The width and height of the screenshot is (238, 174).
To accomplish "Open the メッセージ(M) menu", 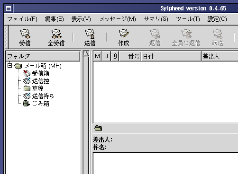I will 118,19.
